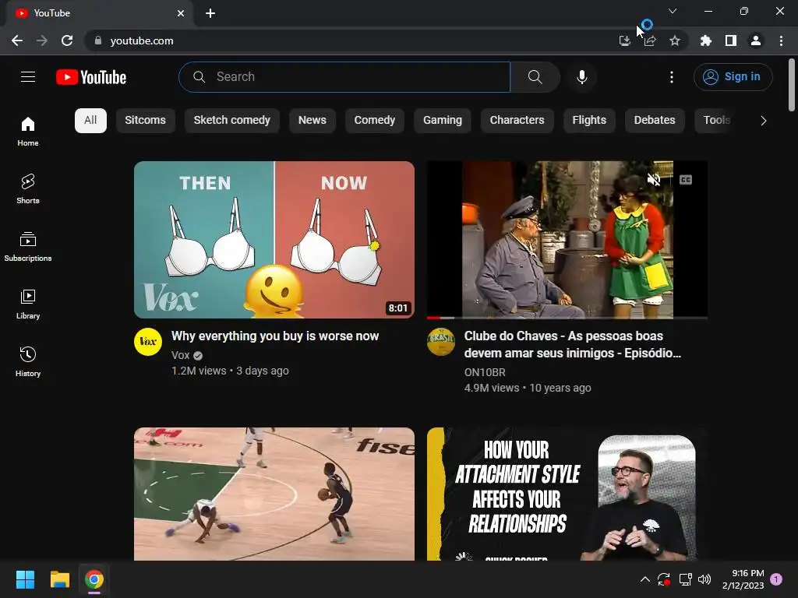Open the clock and date flyout
Image resolution: width=798 pixels, height=598 pixels.
[743, 579]
